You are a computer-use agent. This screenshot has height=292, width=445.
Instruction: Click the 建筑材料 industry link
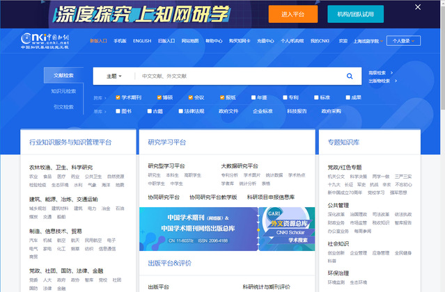(x=60, y=209)
